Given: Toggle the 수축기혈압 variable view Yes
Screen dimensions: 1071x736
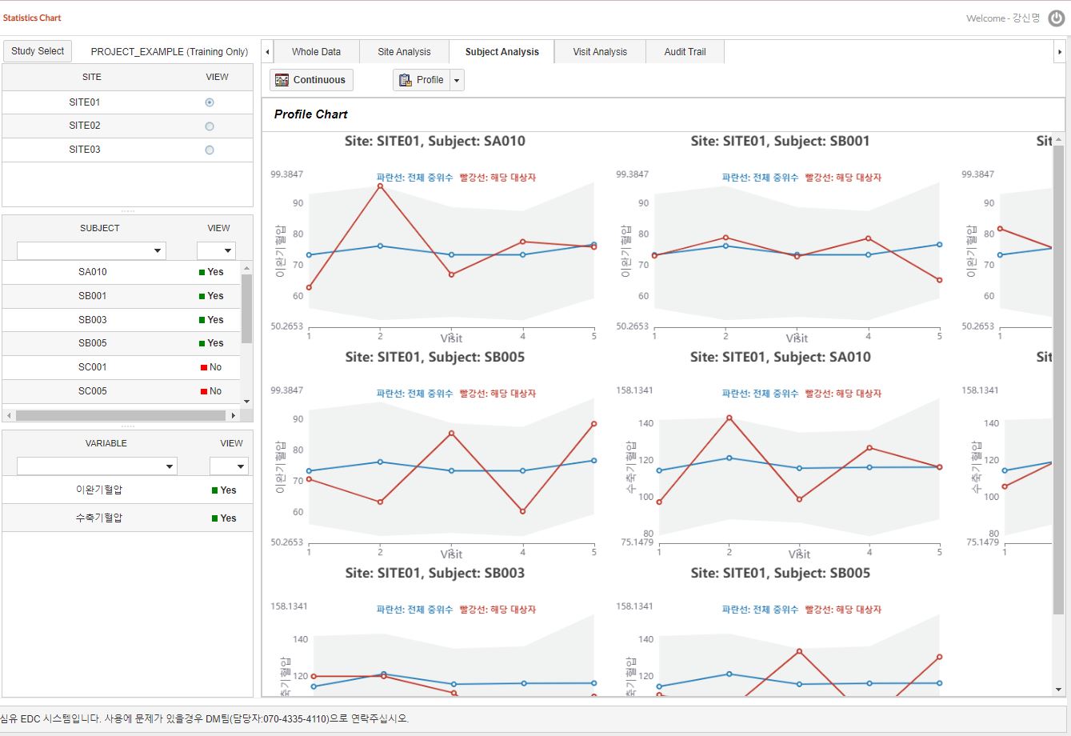Looking at the screenshot, I should point(224,518).
